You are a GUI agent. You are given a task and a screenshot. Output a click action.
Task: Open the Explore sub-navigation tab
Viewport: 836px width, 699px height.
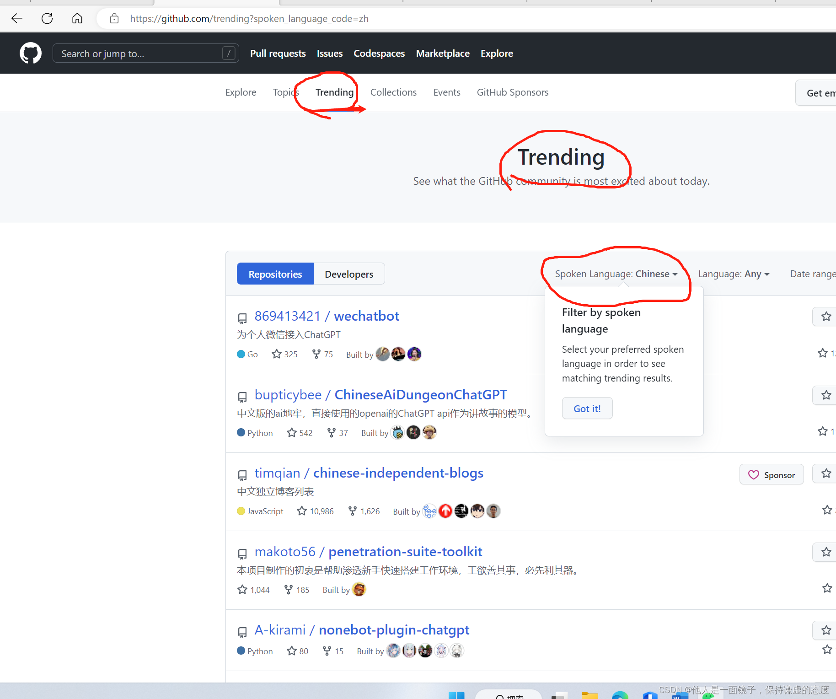click(x=241, y=92)
